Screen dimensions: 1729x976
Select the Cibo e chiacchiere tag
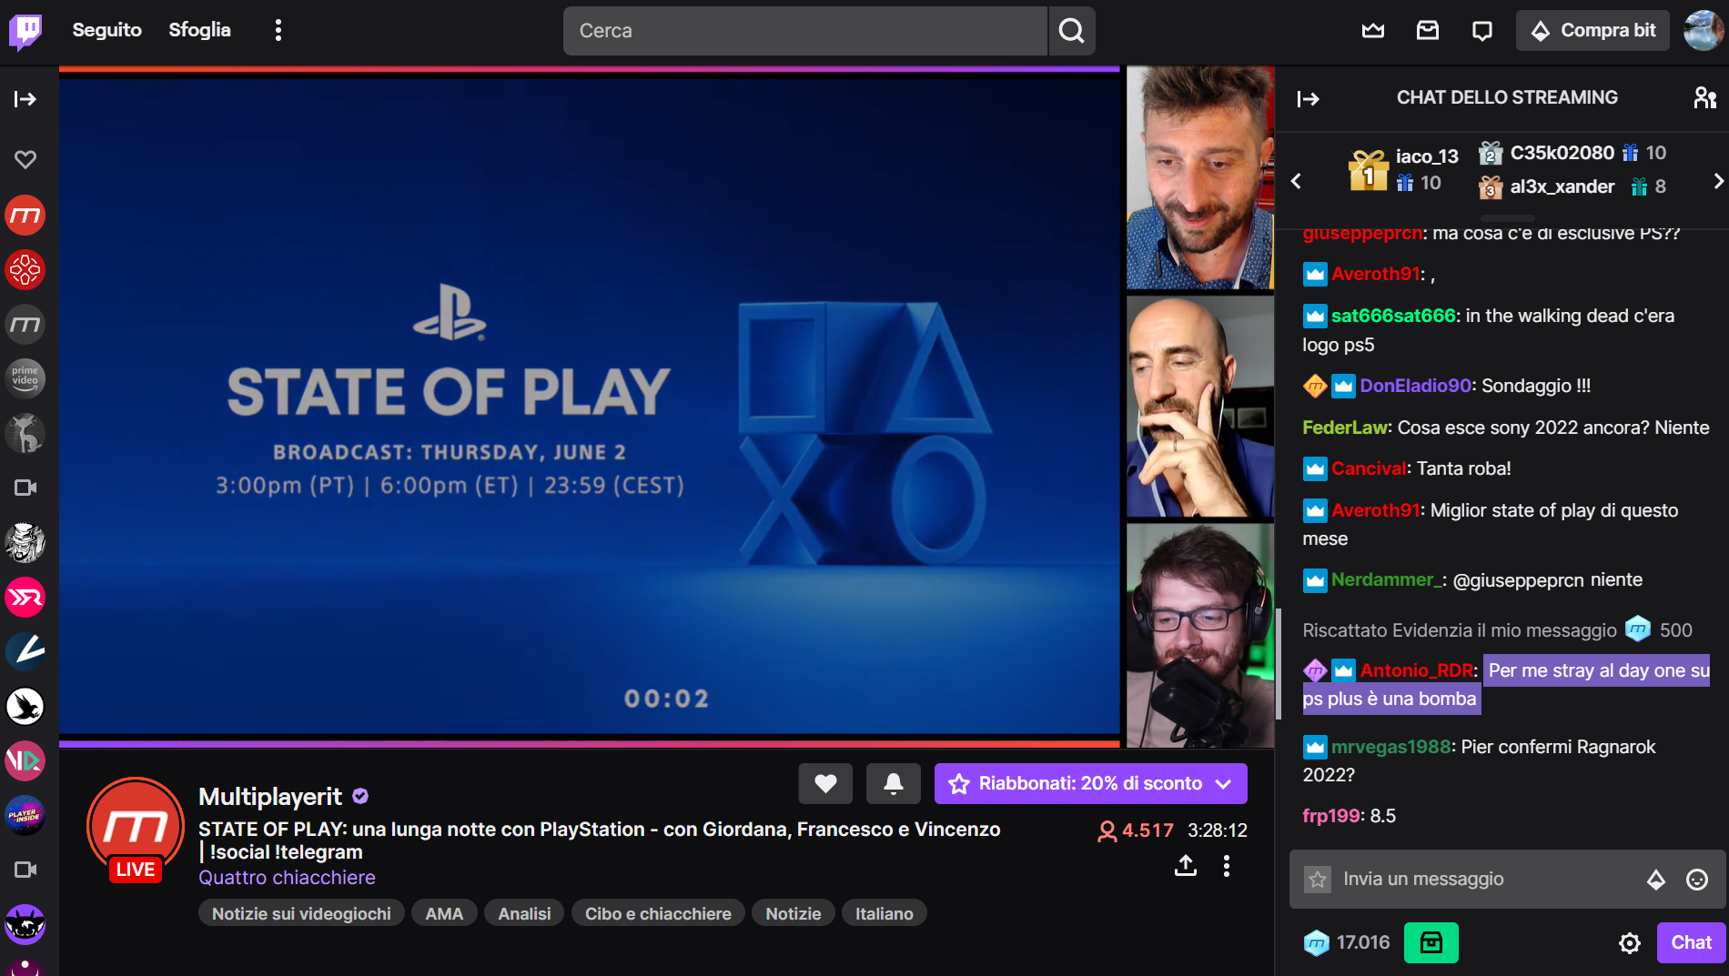coord(658,913)
